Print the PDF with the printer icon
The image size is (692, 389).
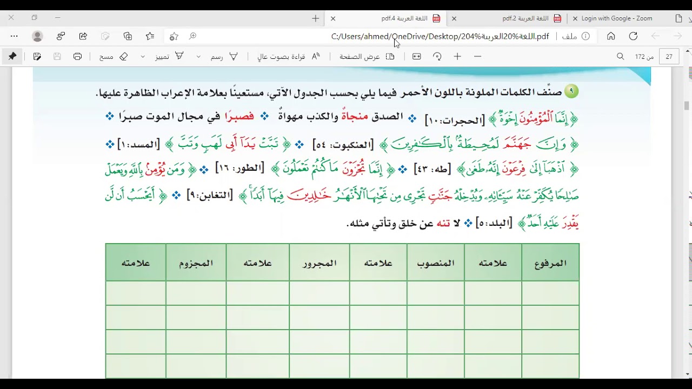click(77, 56)
